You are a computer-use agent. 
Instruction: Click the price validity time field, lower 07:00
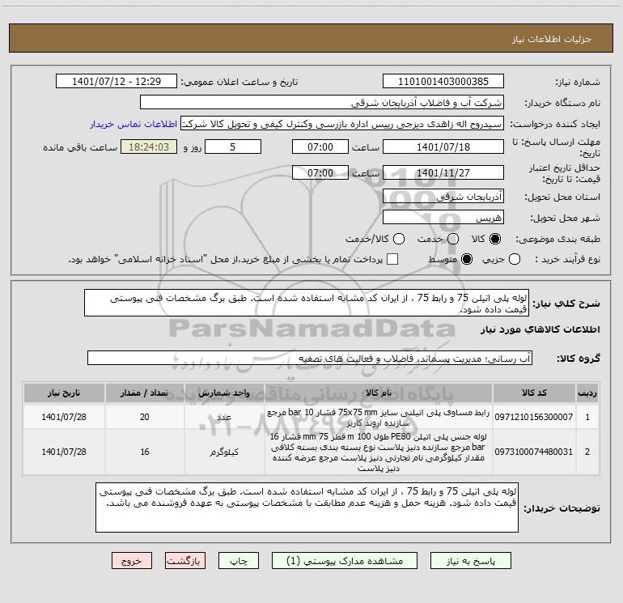pyautogui.click(x=320, y=172)
